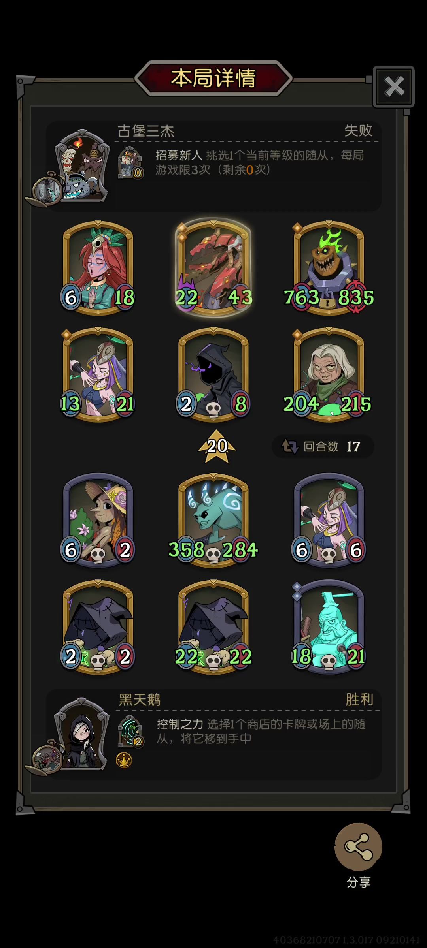Tap the hooded shadow 2/8 minion

213,374
